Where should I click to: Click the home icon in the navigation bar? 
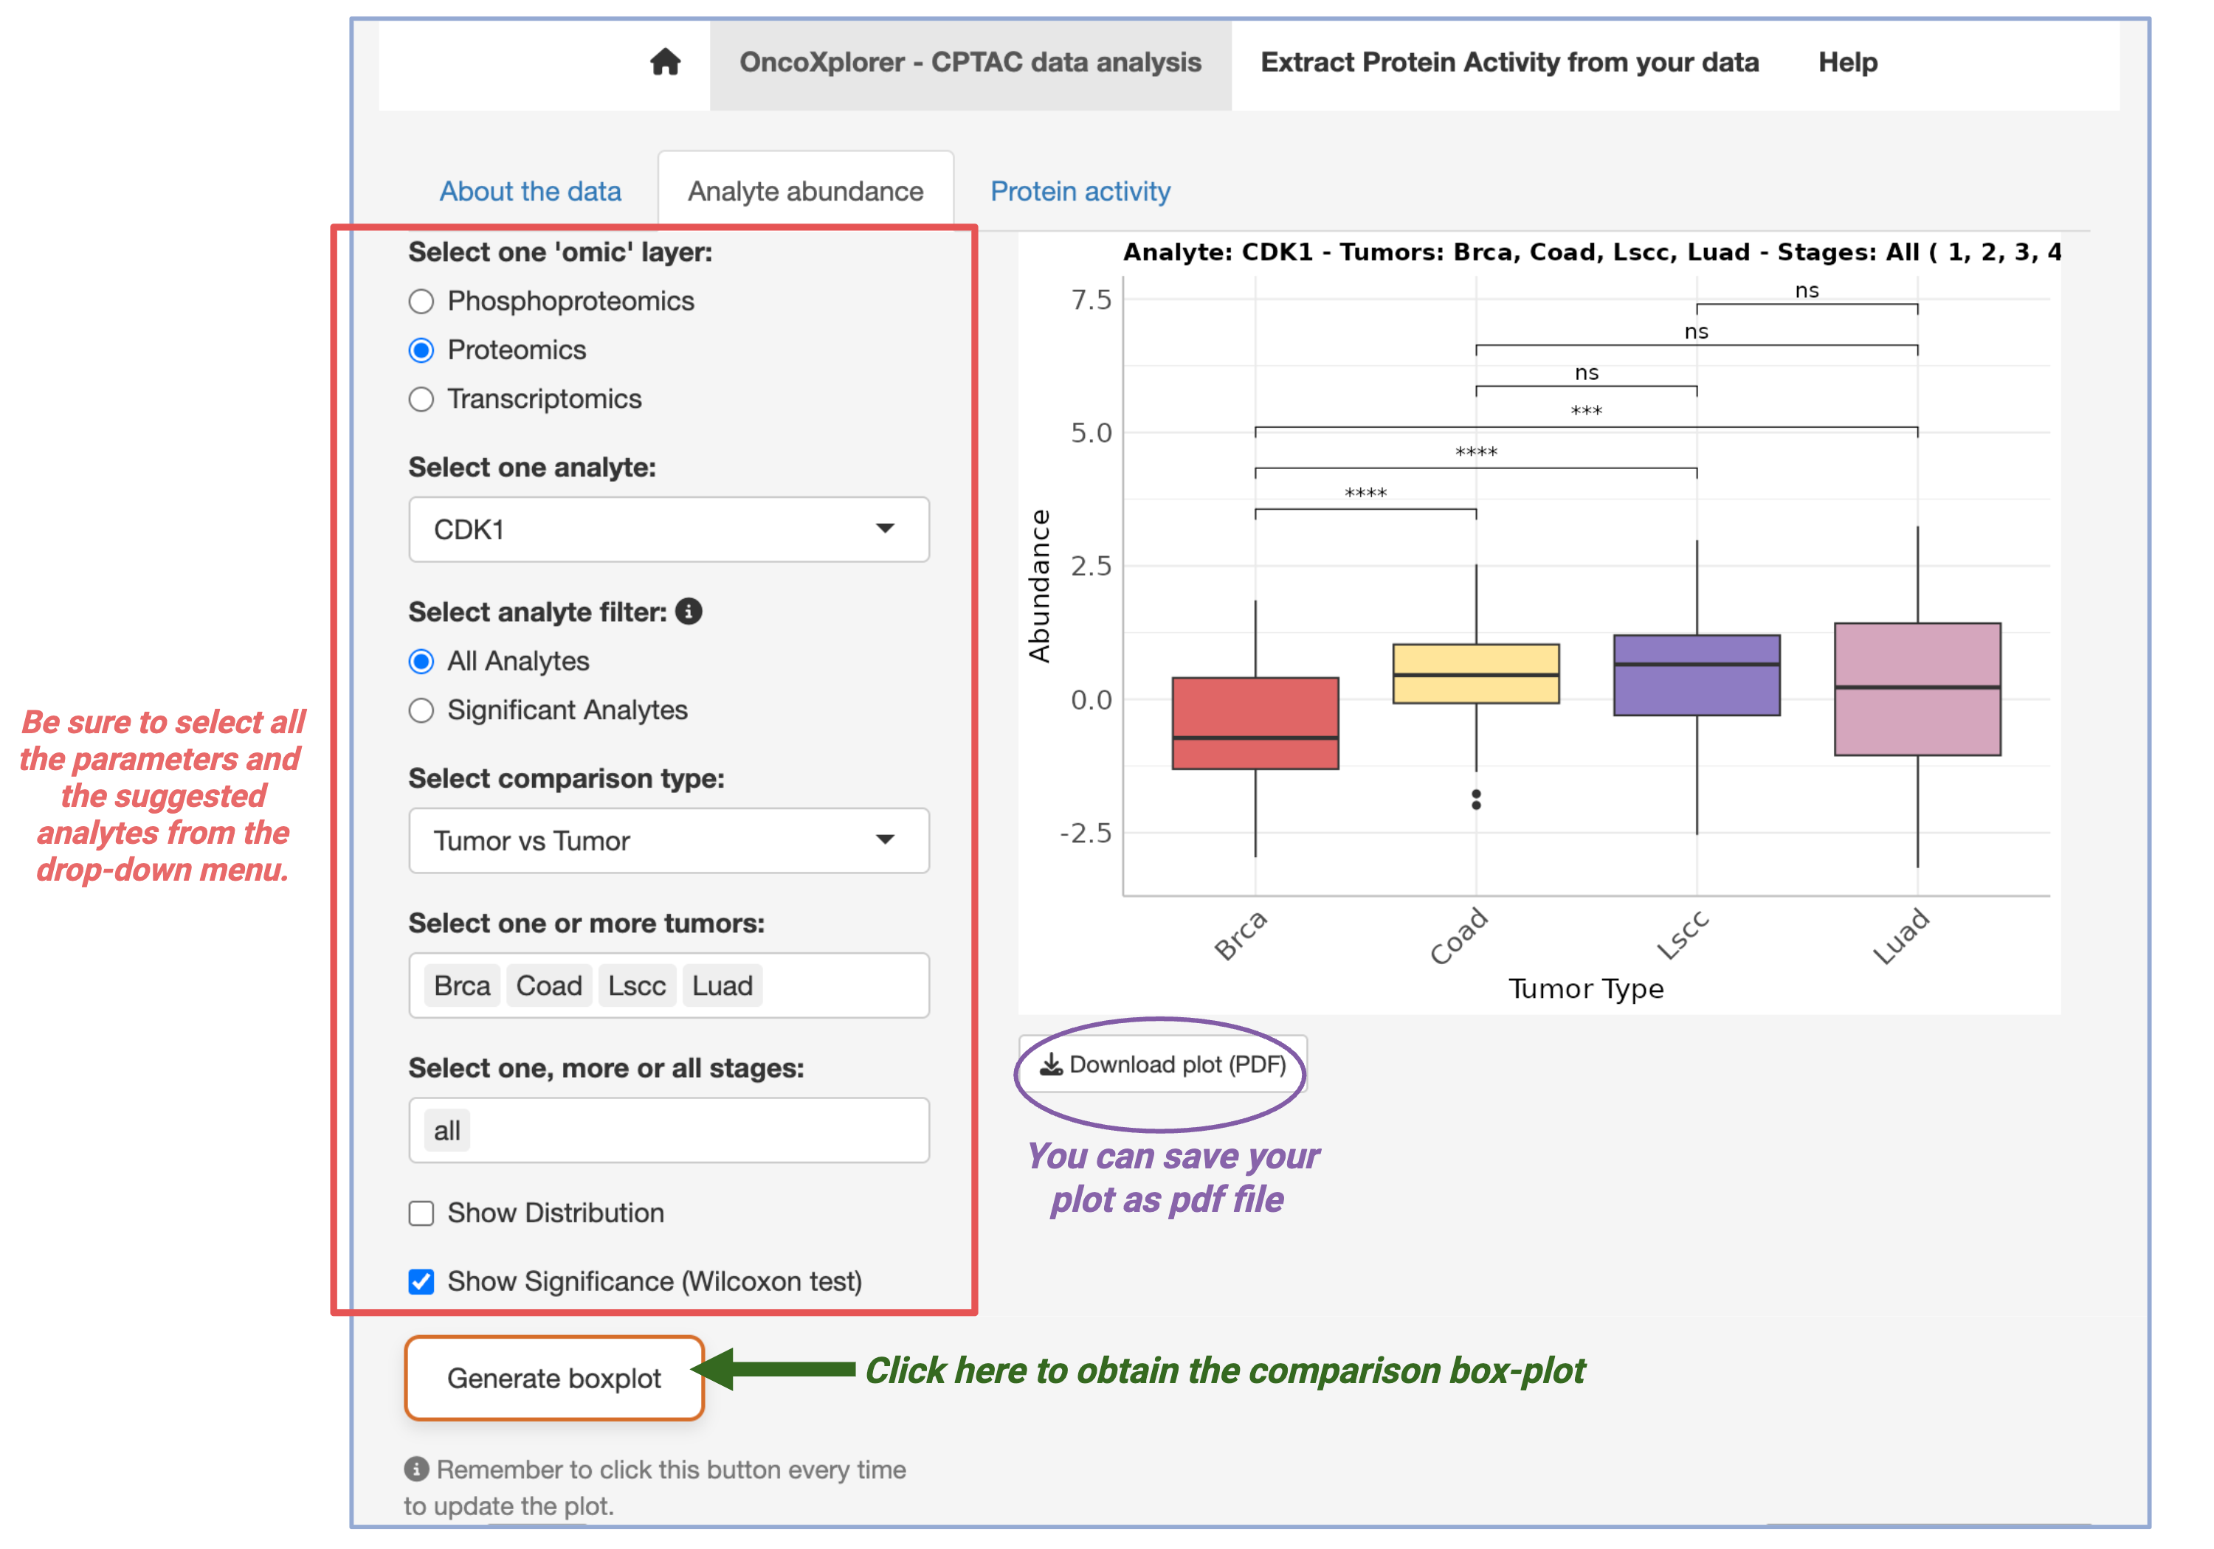tap(666, 62)
